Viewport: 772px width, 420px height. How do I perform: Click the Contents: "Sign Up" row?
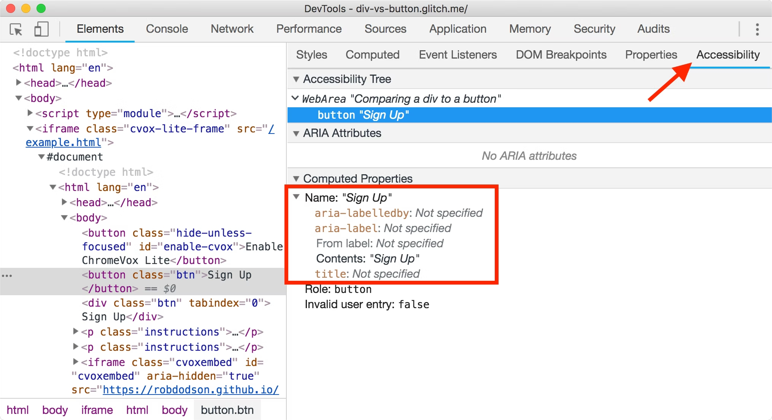pyautogui.click(x=368, y=259)
